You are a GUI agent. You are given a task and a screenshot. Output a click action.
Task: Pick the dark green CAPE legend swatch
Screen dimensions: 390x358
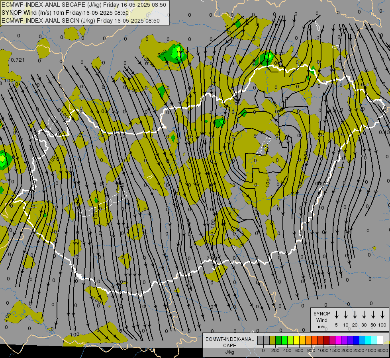click(x=278, y=340)
